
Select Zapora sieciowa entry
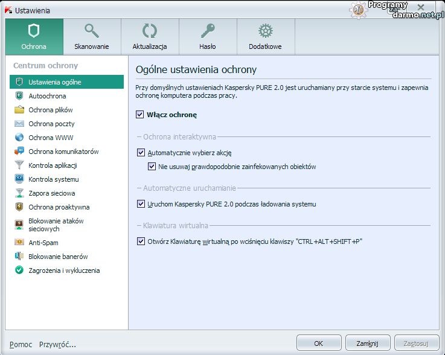[66, 193]
